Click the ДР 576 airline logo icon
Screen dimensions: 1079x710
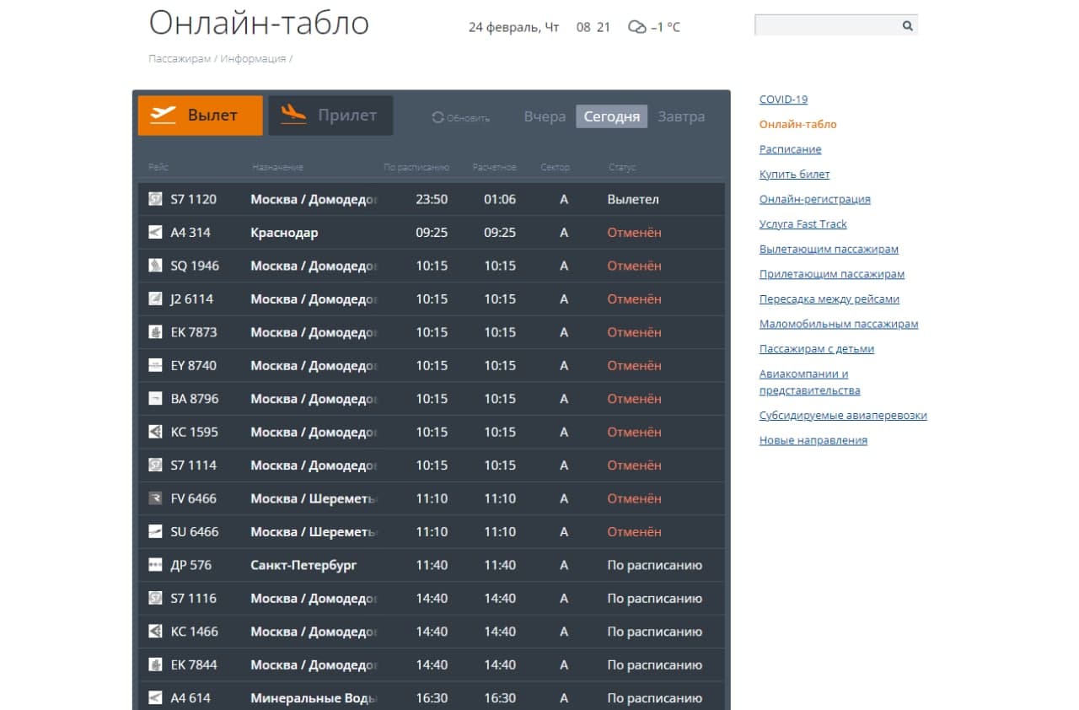pyautogui.click(x=155, y=565)
